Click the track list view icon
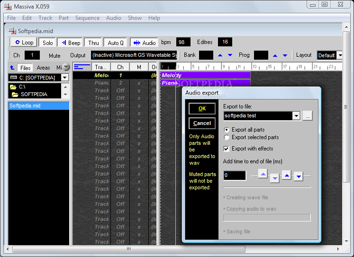This screenshot has width=354, height=257. (x=82, y=67)
